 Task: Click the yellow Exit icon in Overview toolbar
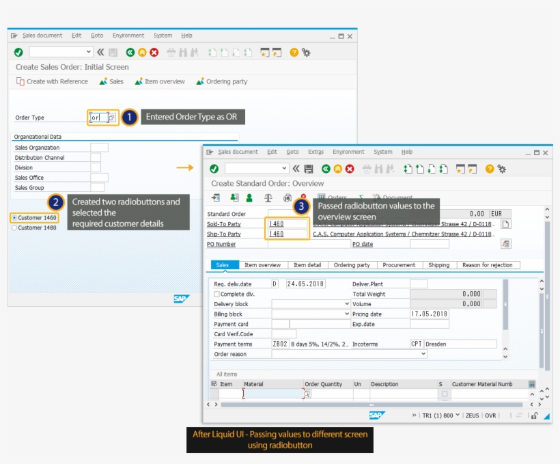337,169
